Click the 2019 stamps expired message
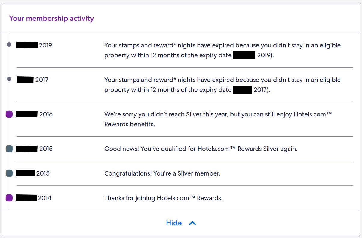Screen dimensions: 362x238 point(222,50)
